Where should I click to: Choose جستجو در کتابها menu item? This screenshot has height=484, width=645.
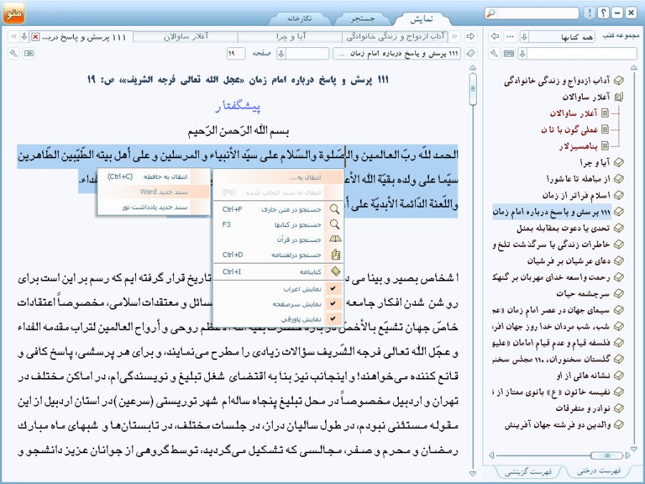pos(278,225)
